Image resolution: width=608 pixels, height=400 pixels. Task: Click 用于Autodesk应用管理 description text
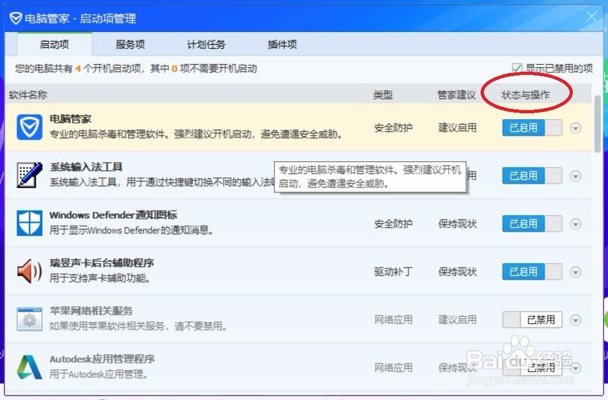[99, 374]
